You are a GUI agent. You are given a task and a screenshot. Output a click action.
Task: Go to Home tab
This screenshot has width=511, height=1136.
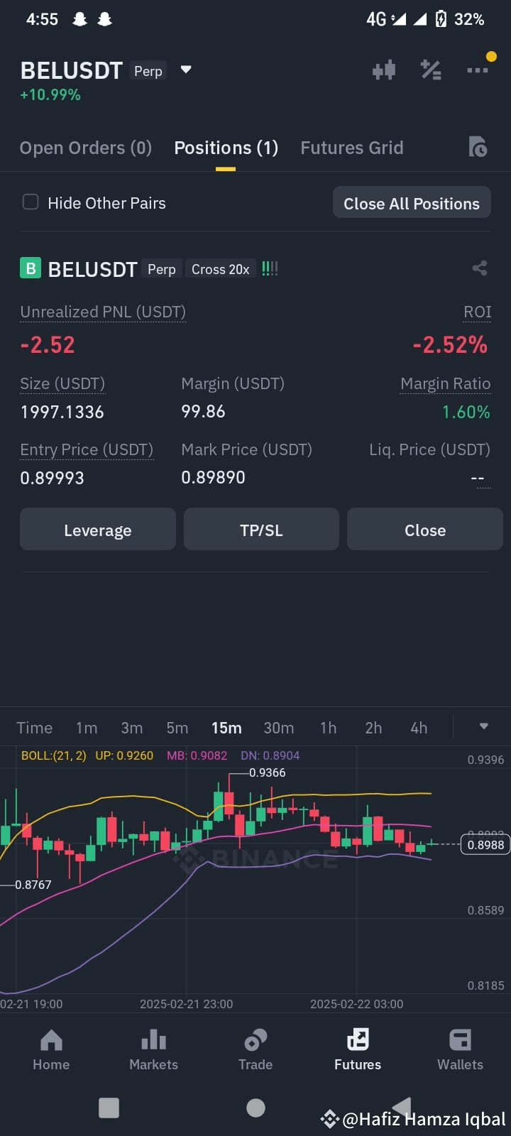point(51,1050)
